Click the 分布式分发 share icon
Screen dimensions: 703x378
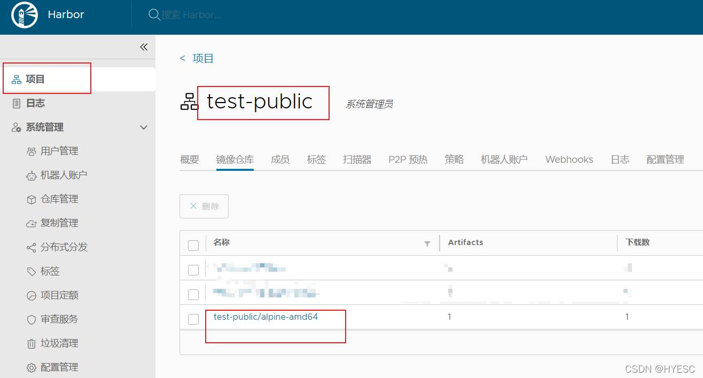coord(31,247)
